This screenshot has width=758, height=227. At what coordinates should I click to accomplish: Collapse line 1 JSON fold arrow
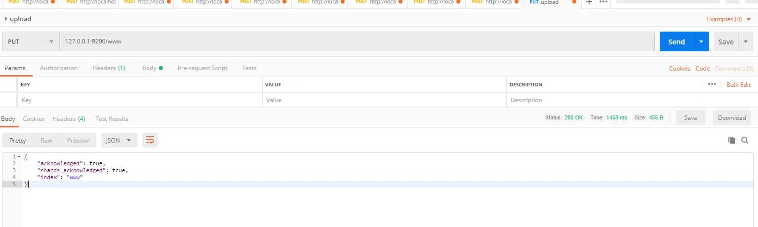[19, 156]
